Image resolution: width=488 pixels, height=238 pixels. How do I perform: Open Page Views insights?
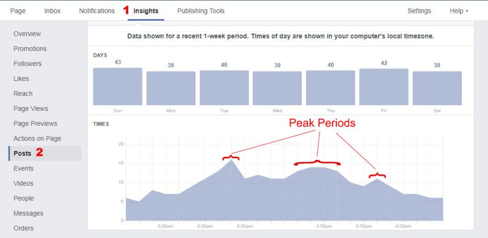[30, 109]
